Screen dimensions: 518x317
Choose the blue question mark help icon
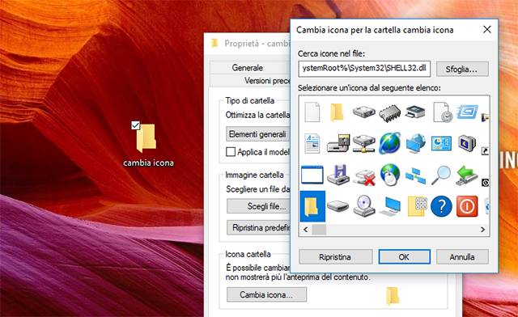click(441, 206)
